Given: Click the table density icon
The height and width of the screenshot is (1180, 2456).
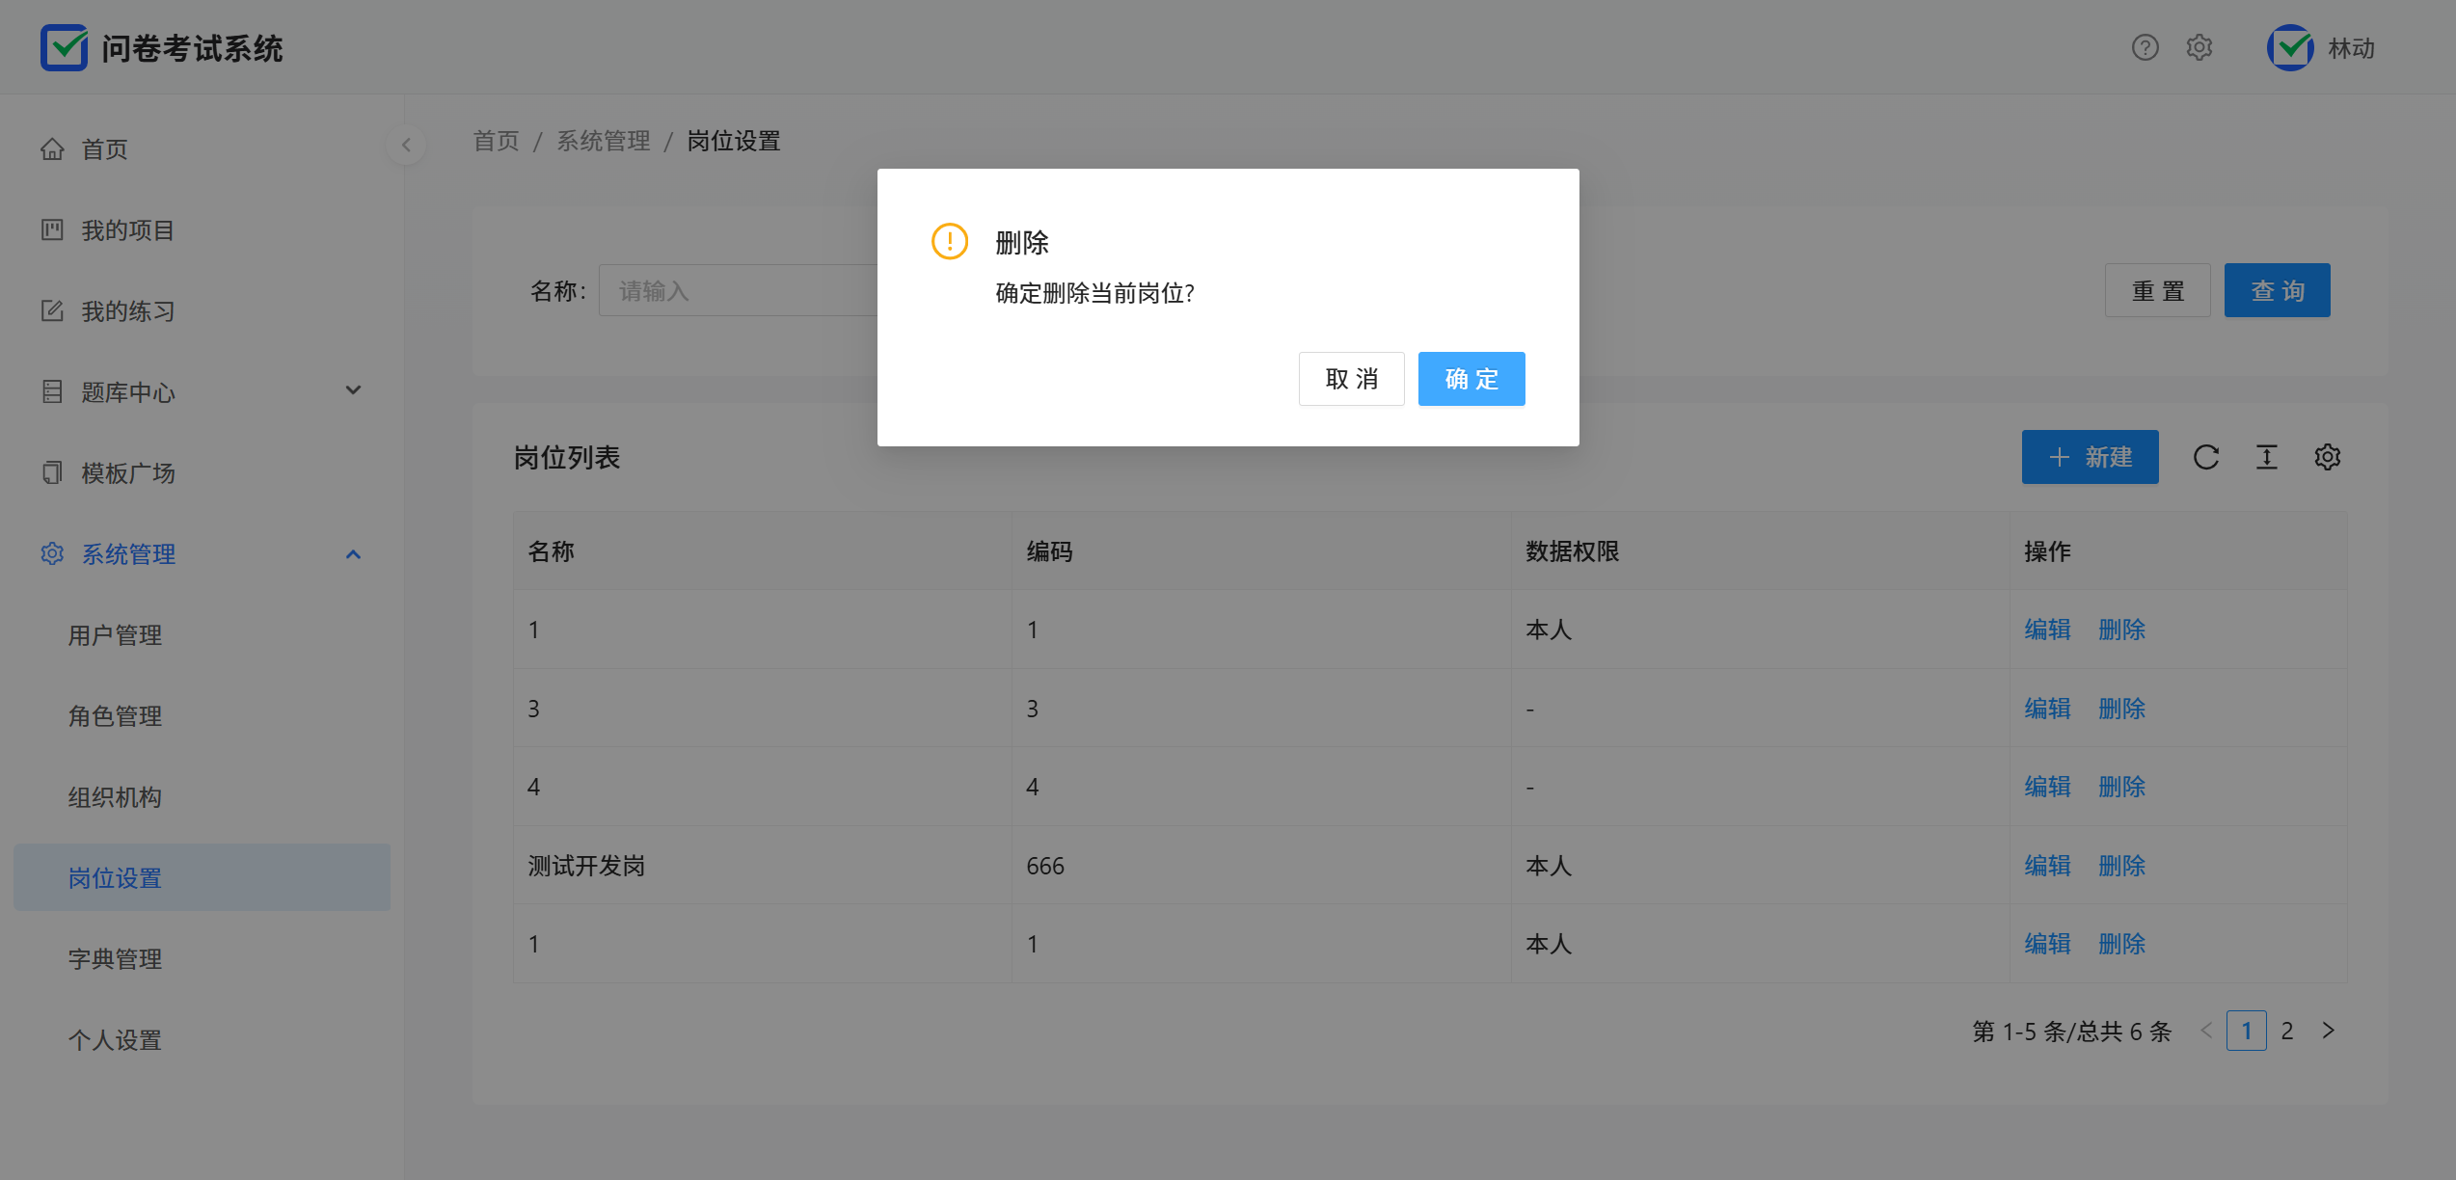Looking at the screenshot, I should coord(2267,457).
